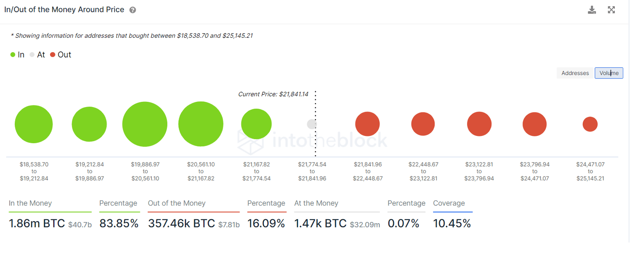Open the In/Out of the Money help tooltip

[132, 9]
